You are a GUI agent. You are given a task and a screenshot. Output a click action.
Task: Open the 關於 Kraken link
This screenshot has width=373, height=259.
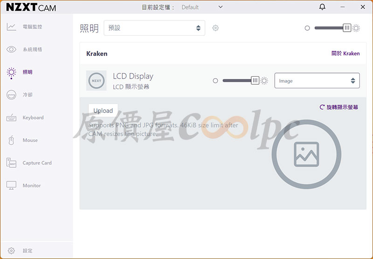pos(345,53)
